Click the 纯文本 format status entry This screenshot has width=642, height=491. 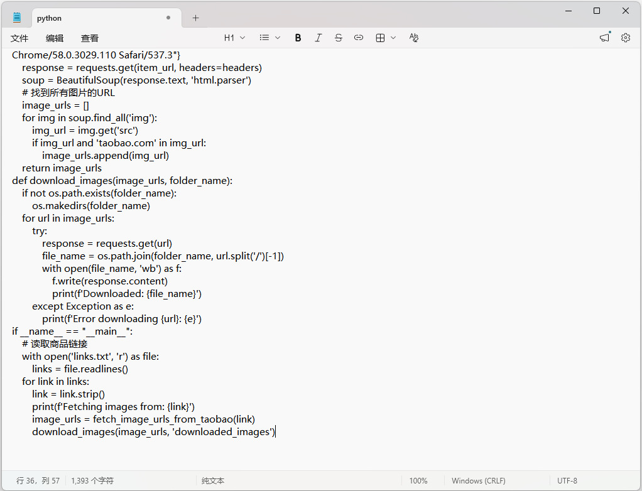tap(213, 481)
